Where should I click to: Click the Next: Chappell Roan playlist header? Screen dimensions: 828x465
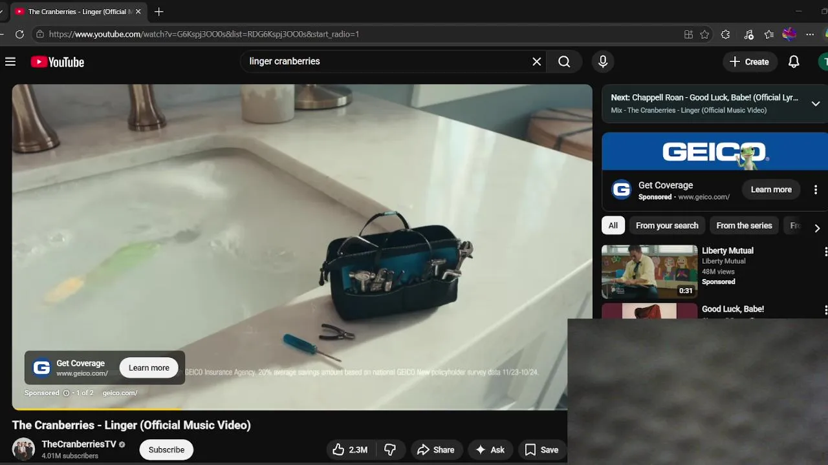[x=704, y=98]
